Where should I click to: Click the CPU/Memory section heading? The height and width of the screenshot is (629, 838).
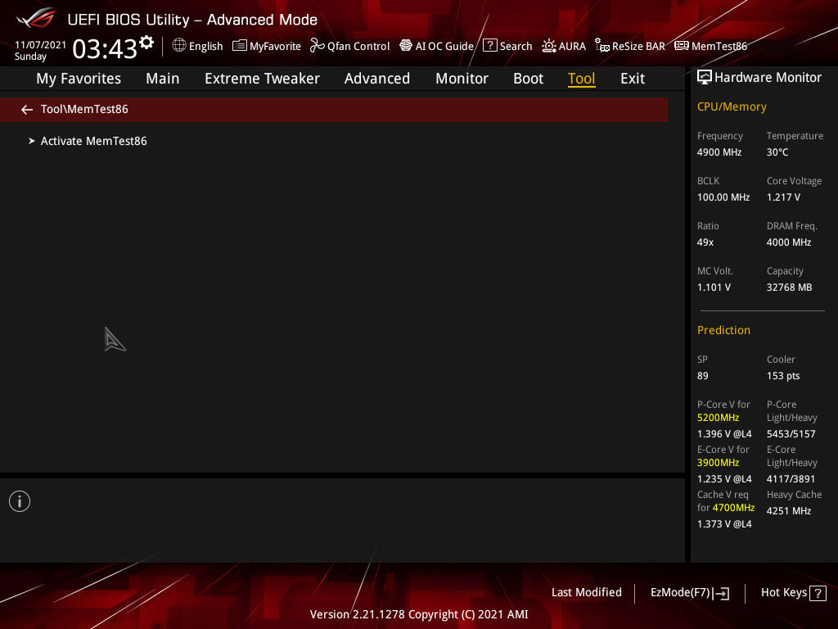pyautogui.click(x=732, y=106)
